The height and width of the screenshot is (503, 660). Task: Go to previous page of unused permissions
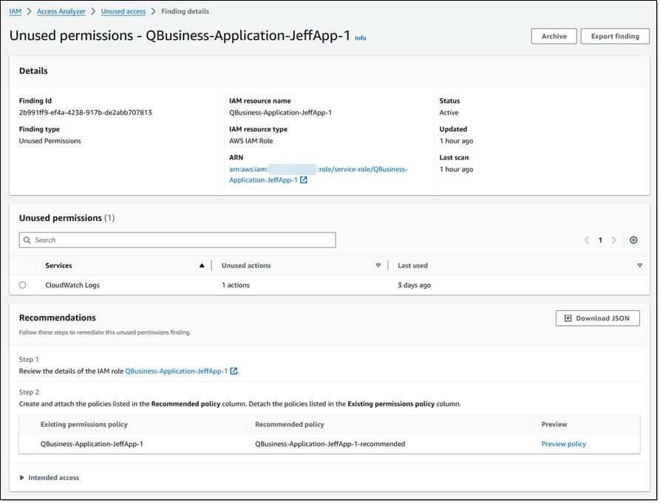587,240
